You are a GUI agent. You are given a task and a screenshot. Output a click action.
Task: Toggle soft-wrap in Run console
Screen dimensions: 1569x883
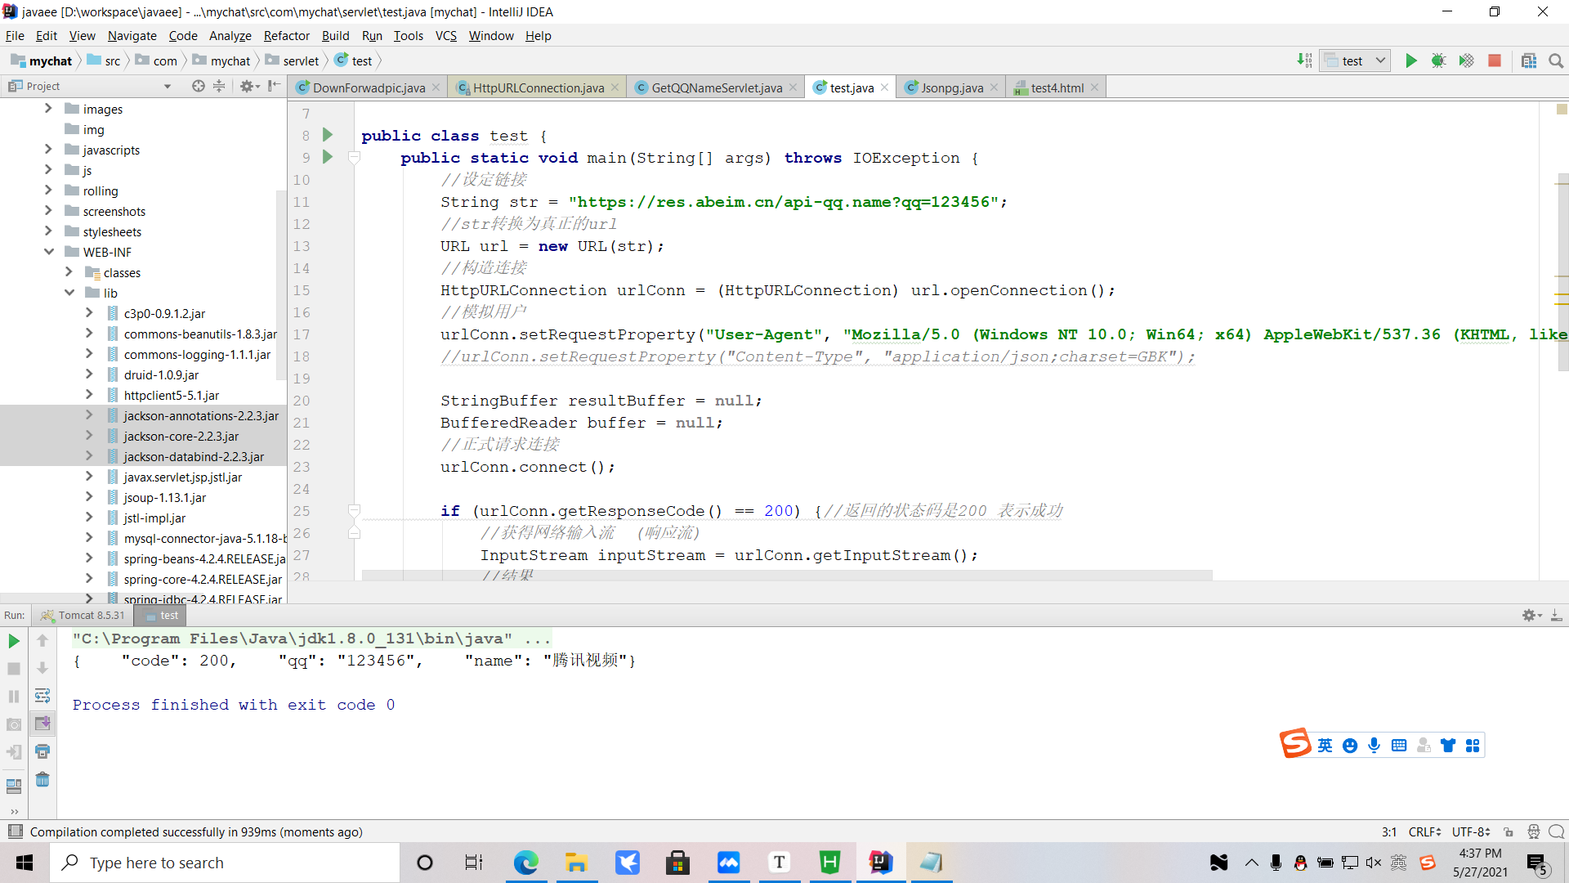(x=42, y=696)
